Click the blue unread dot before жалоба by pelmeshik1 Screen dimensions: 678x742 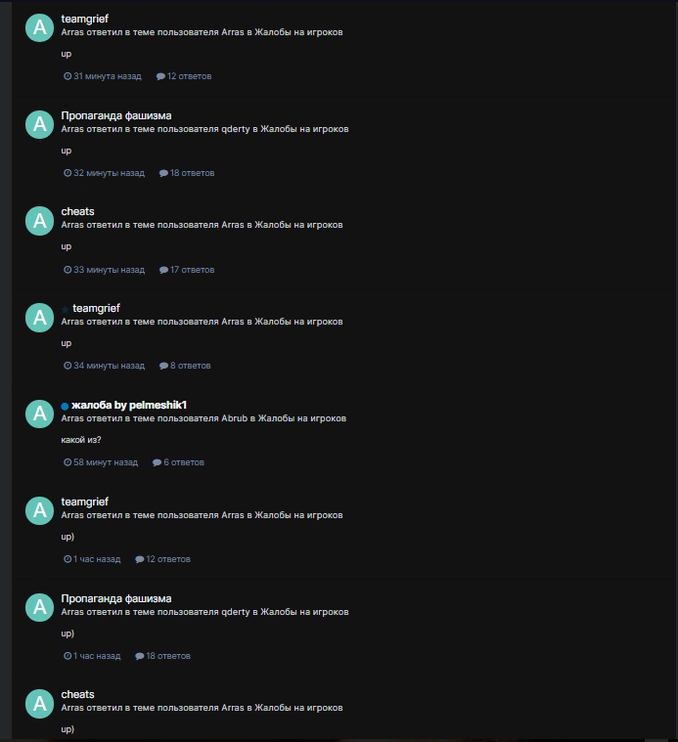point(65,406)
